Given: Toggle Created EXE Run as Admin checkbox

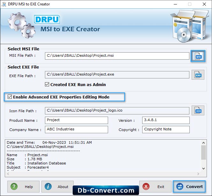Looking at the screenshot, I should click(x=47, y=84).
